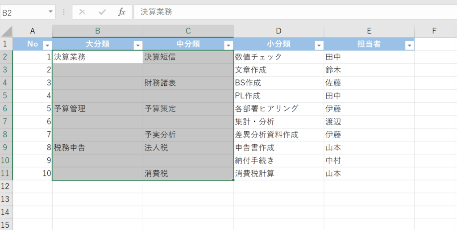
Task: Open the 大分類 filter dropdown
Action: tap(138, 45)
